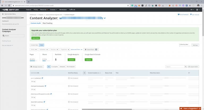Open the external link for /best-hdmi-switches/

click(x=44, y=102)
